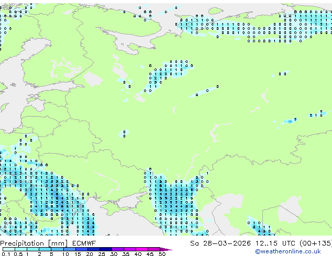This screenshot has height=256, width=332.
Task: Click the 25–30 mm navy legend swatch
Action: coord(106,249)
